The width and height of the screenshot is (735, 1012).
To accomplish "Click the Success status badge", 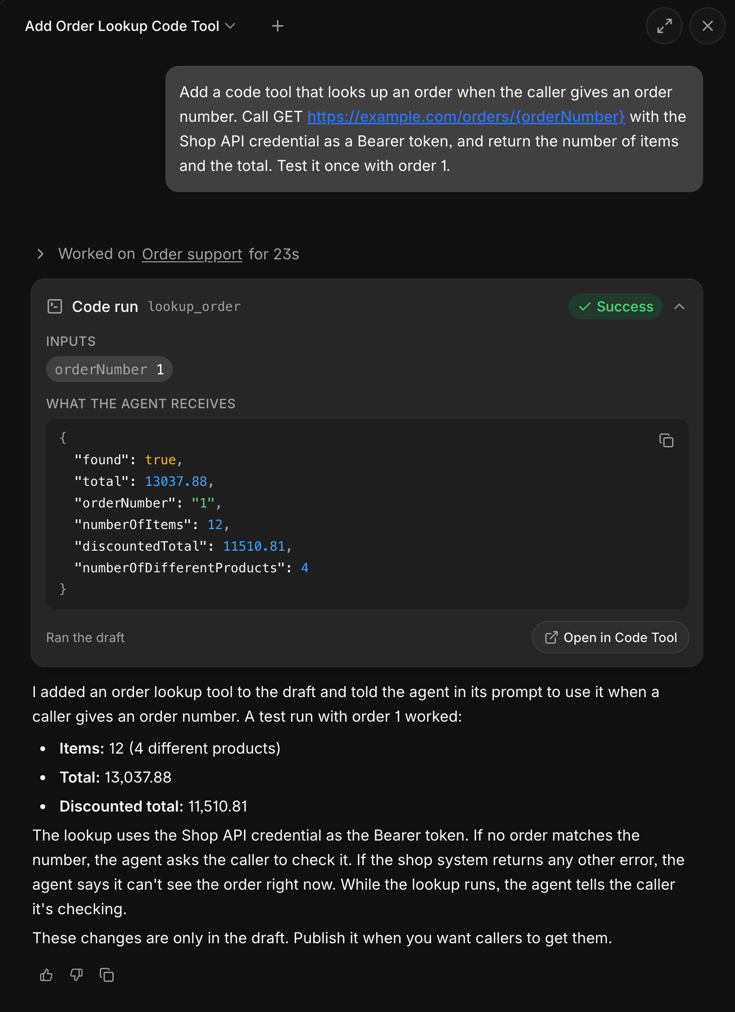I will (x=615, y=307).
